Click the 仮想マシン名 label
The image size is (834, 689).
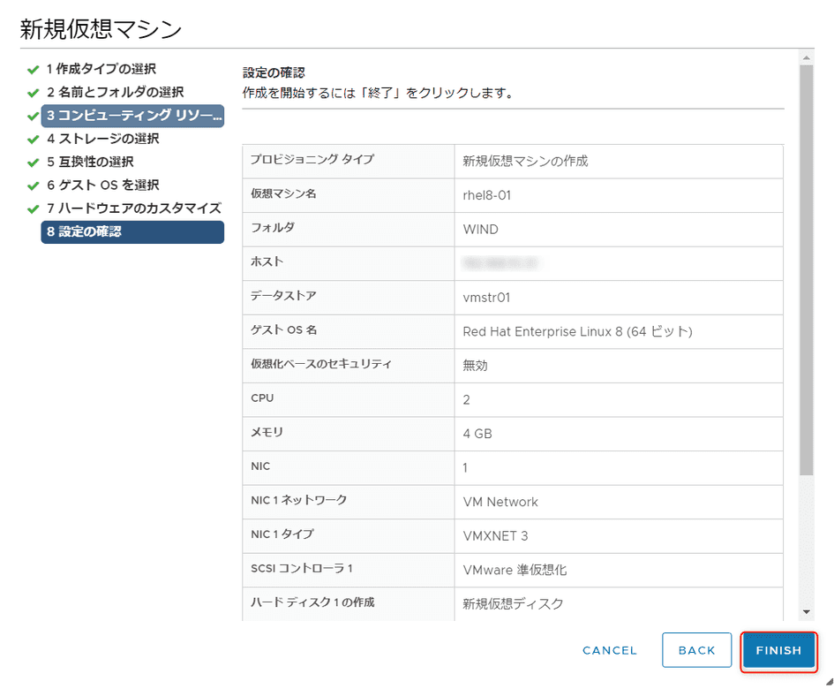click(283, 193)
